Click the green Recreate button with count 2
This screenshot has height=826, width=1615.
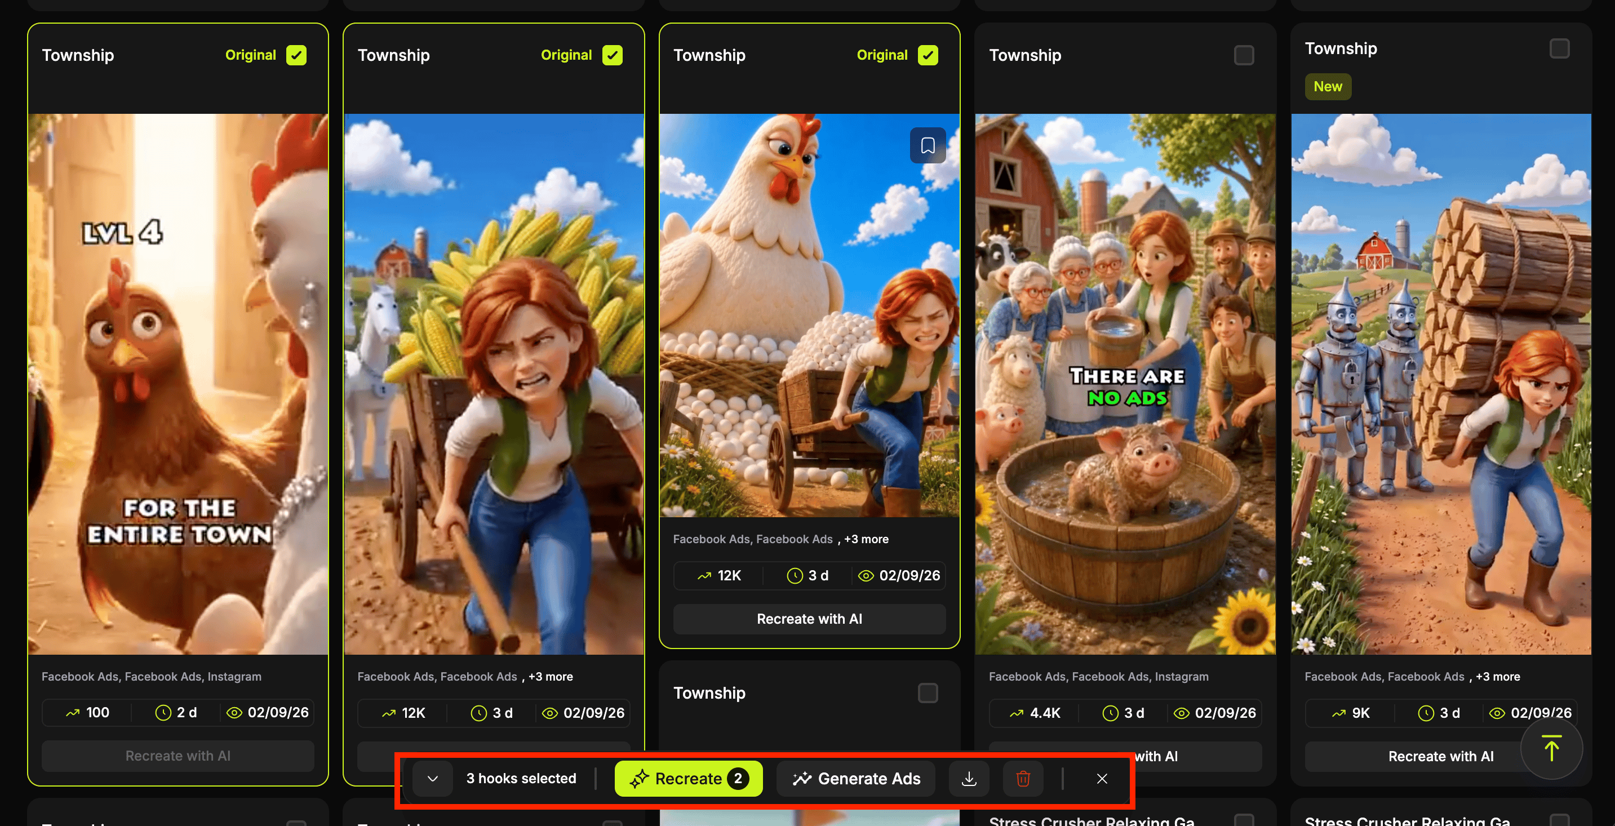[x=689, y=778]
